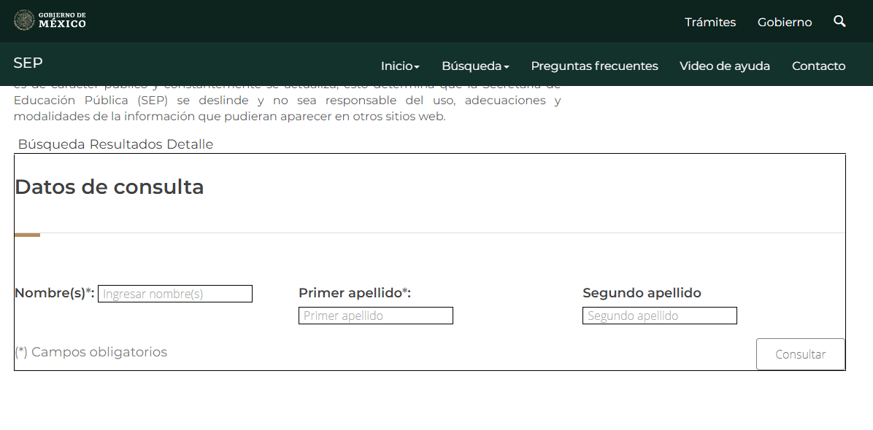The width and height of the screenshot is (873, 430).
Task: Switch to the Búsqueda tab
Action: point(52,144)
